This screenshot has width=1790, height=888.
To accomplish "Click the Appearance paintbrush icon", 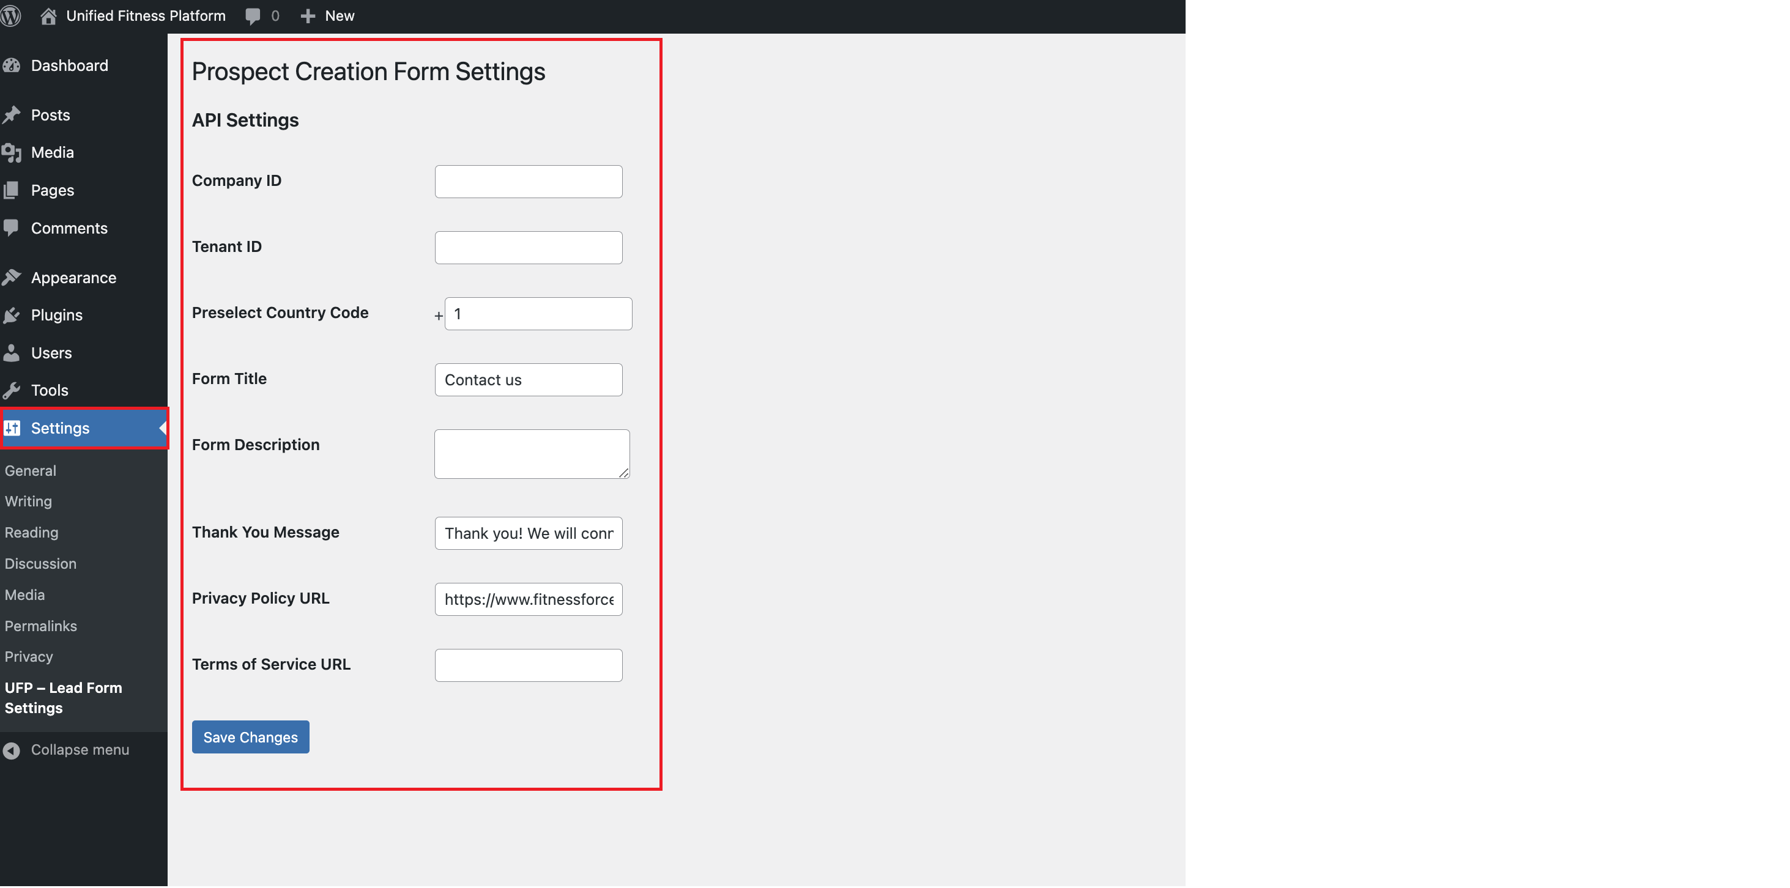I will (12, 277).
